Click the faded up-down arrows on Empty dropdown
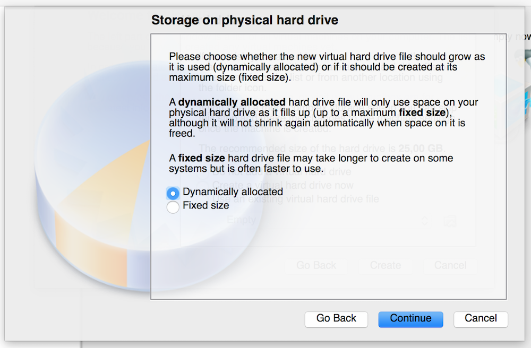 point(425,221)
